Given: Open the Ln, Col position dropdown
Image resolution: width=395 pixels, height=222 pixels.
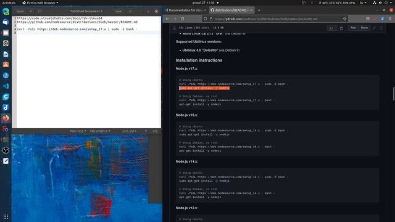Looking at the screenshot, I should pyautogui.click(x=135, y=131).
